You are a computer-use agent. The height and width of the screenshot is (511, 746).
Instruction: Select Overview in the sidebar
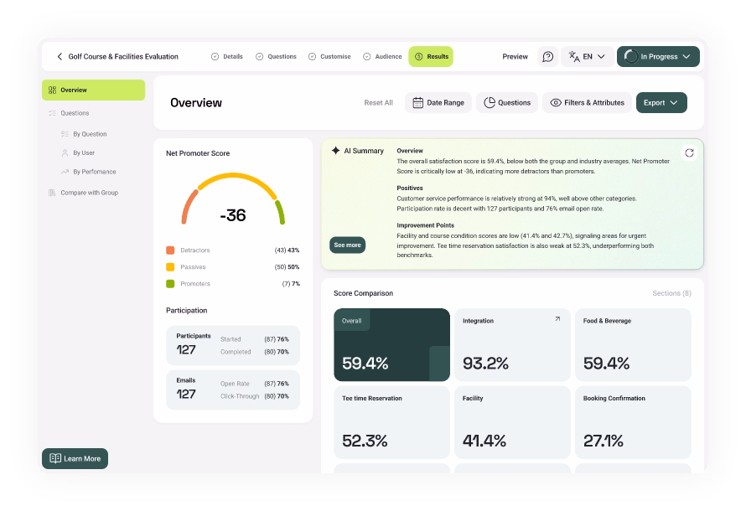point(93,90)
